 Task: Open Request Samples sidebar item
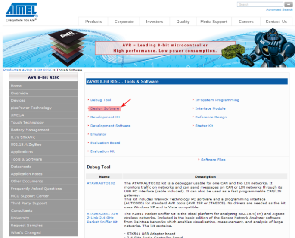tap(43, 225)
